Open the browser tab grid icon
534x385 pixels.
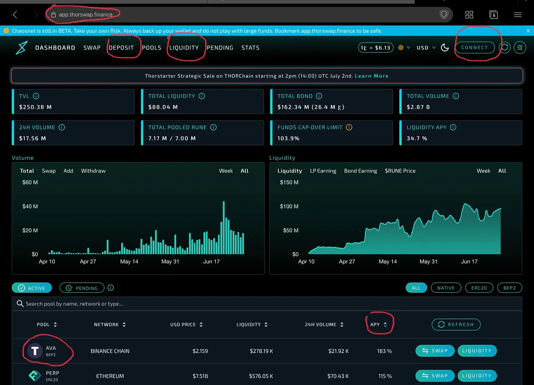(x=469, y=15)
